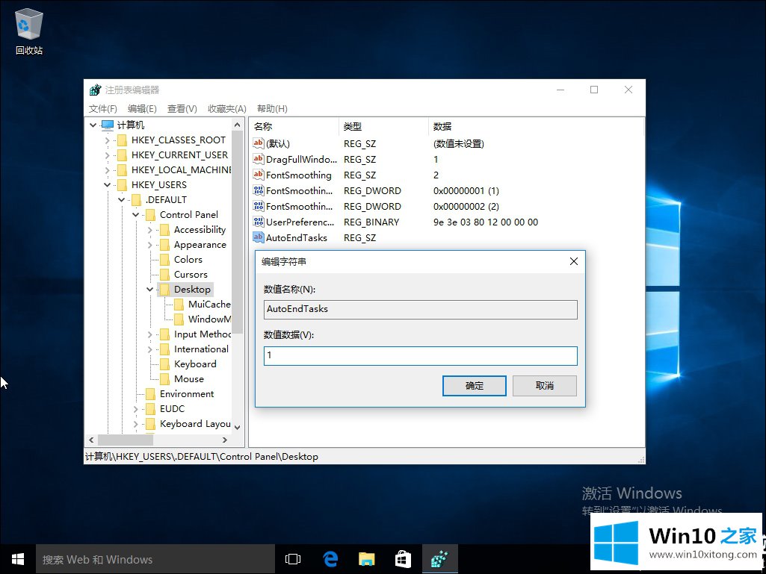This screenshot has height=574, width=766.
Task: Expand the HKEY_LOCAL_MACHINE key
Action: point(108,170)
